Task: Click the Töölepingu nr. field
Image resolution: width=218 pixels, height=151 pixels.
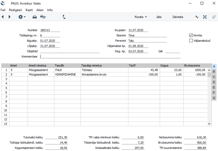Action: [x=50, y=35]
